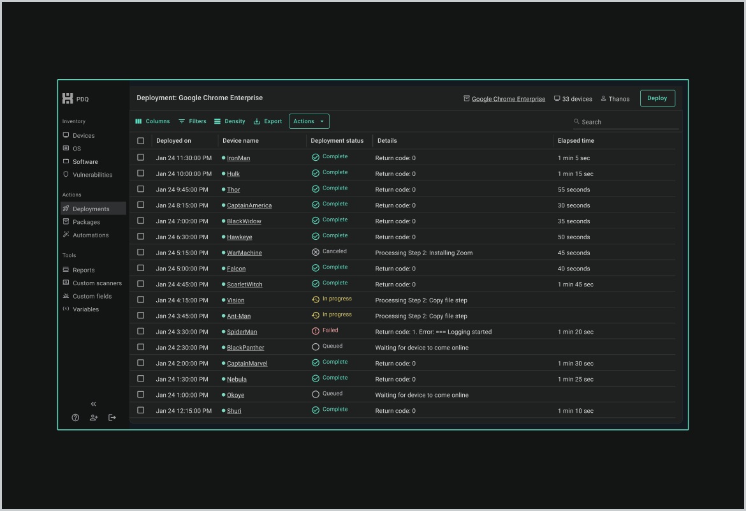
Task: Toggle the select-all checkbox in header
Action: (140, 141)
